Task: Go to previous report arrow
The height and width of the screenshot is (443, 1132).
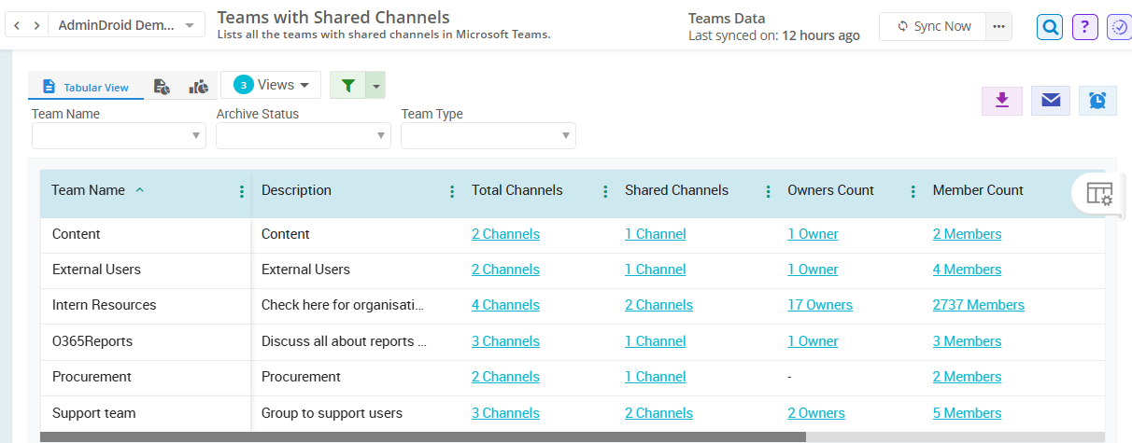Action: (x=18, y=25)
